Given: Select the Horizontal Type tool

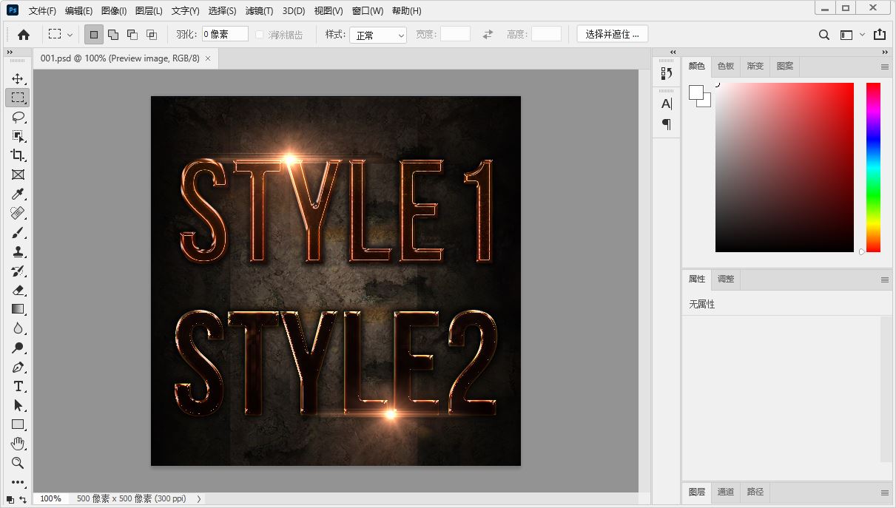Looking at the screenshot, I should click(x=18, y=386).
